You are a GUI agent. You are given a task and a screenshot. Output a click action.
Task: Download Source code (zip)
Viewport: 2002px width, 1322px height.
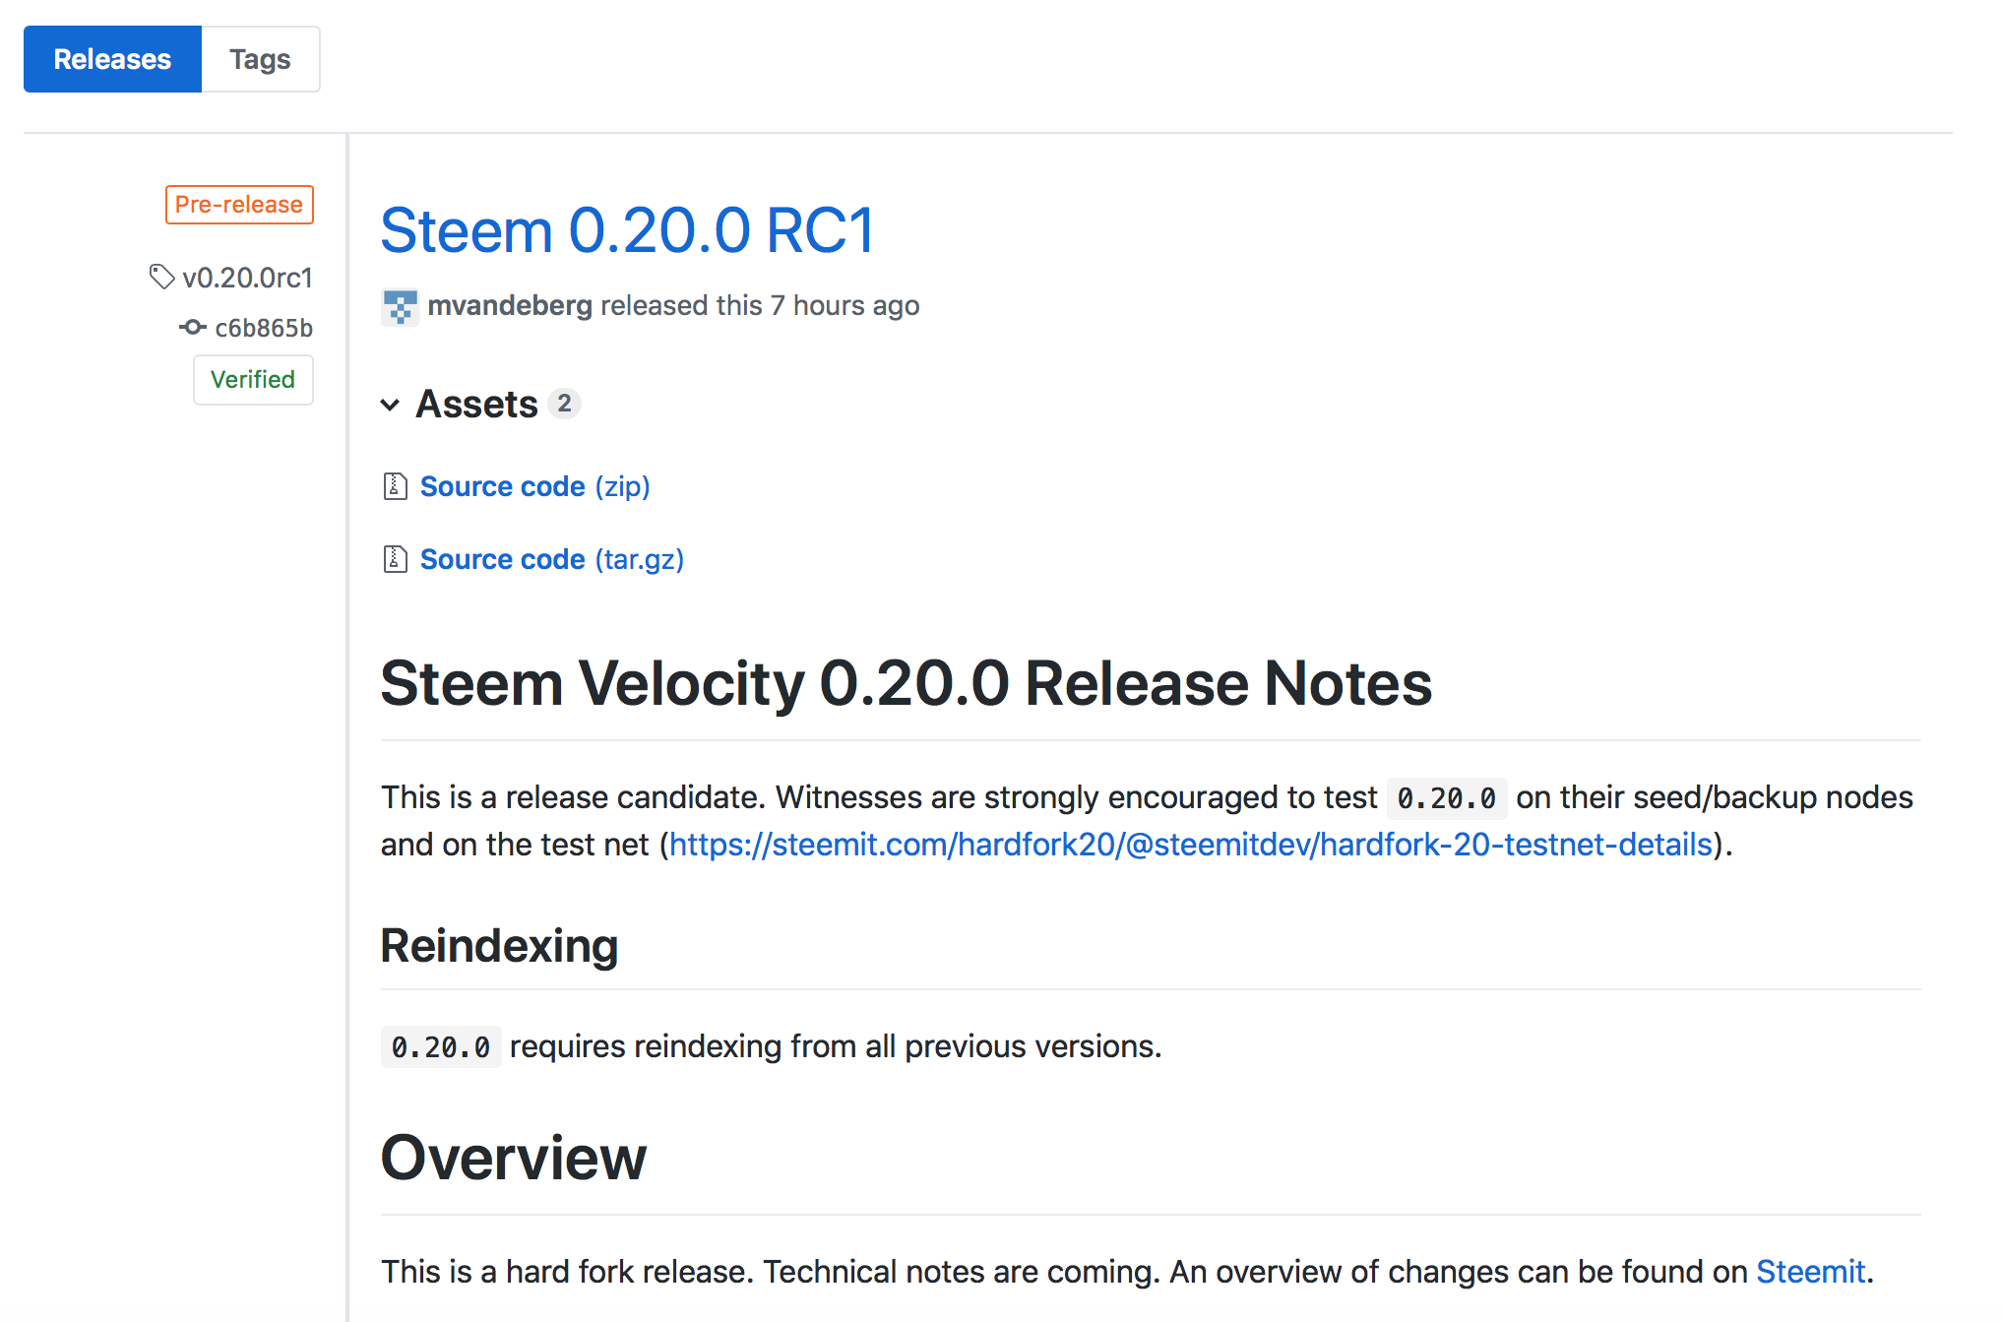click(x=534, y=486)
